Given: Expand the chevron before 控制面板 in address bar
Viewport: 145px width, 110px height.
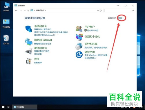Looking at the screenshot, I should [35, 10].
